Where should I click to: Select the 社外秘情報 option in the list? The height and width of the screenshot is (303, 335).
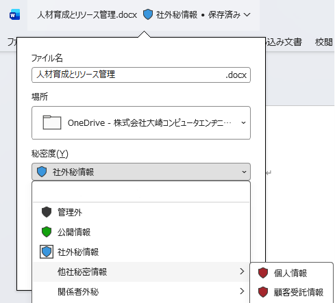[141, 252]
